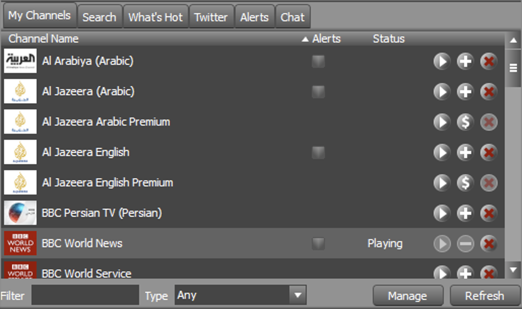Click the play icon on BBC World News
This screenshot has height=309, width=522.
click(x=442, y=244)
